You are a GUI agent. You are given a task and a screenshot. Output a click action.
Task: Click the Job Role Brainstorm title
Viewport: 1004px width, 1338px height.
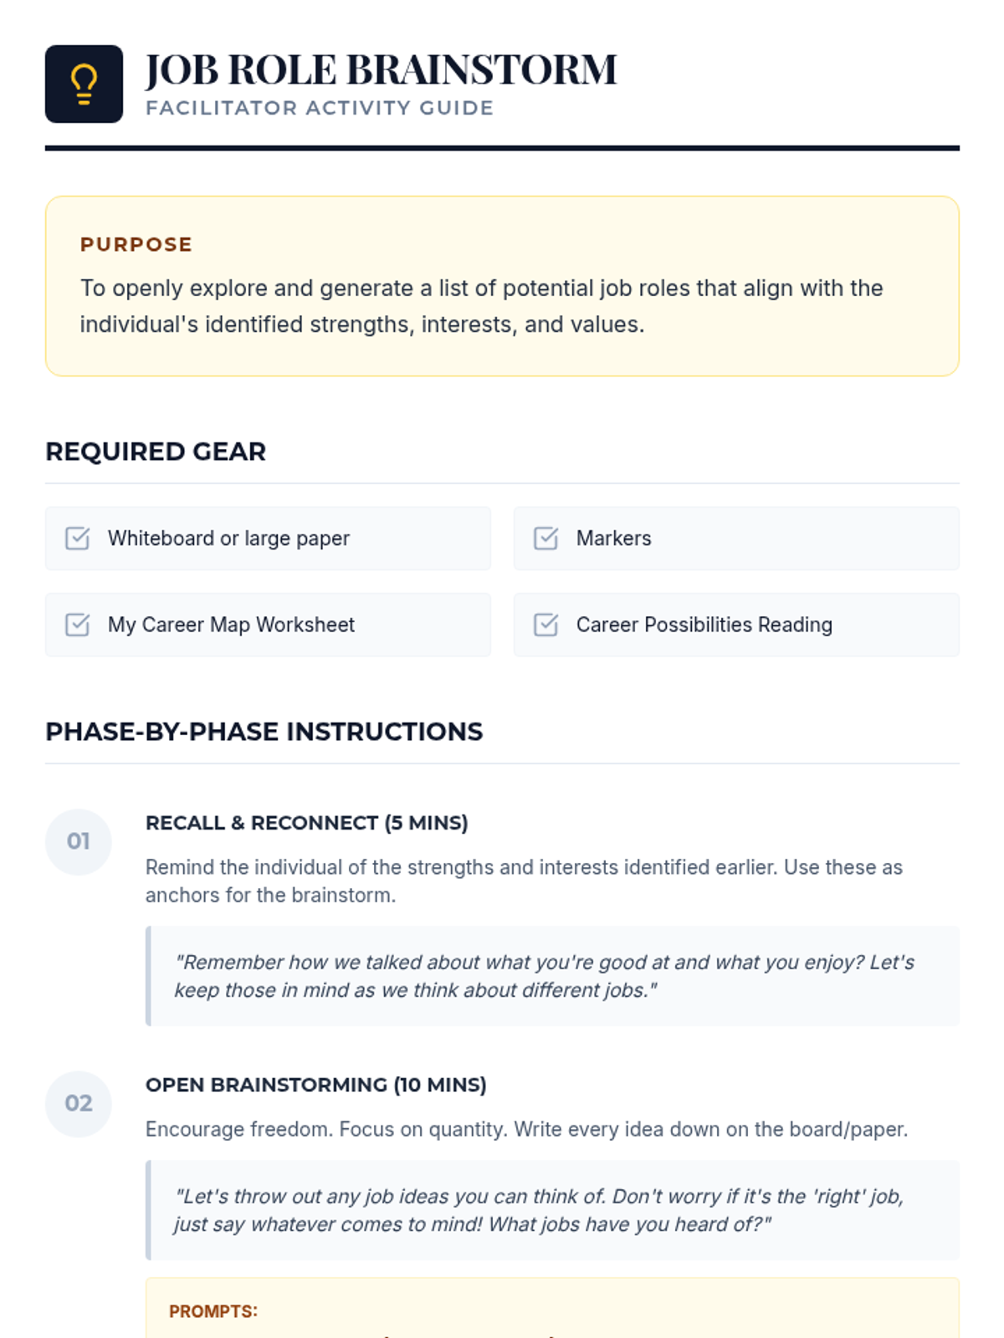(381, 69)
